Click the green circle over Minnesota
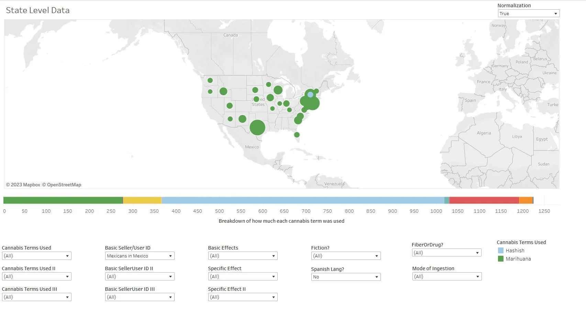Screen dimensions: 586x309 click(268, 84)
